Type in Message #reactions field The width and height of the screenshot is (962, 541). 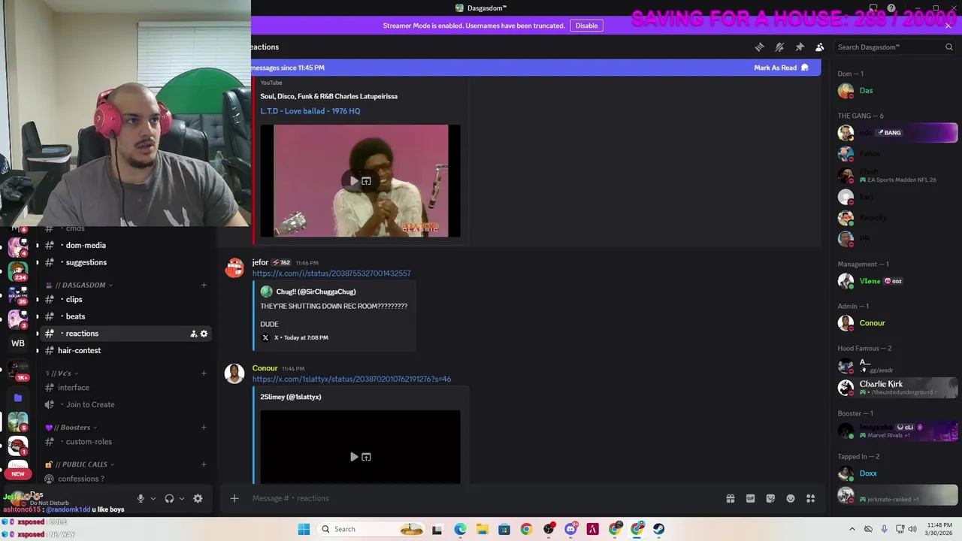click(x=481, y=498)
